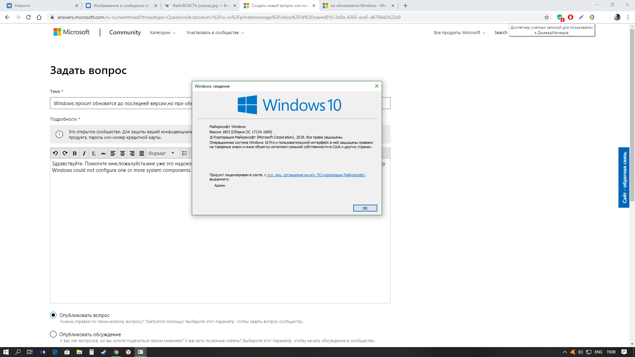
Task: Select the 'Опубликовать обсуждение' radio button
Action: pyautogui.click(x=53, y=334)
